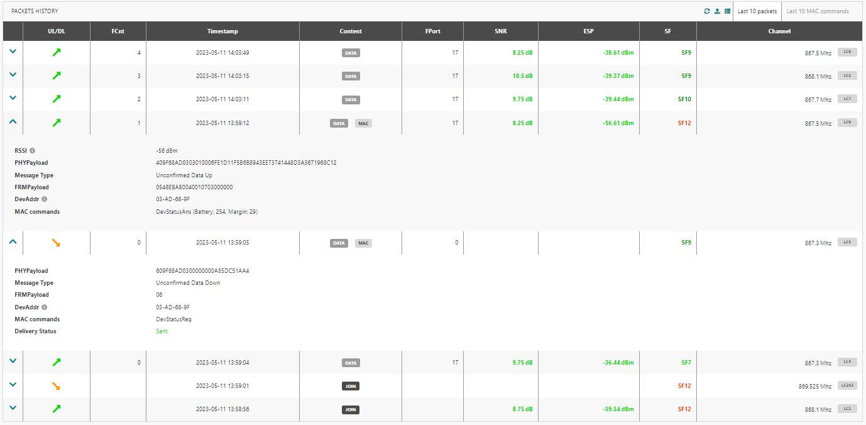This screenshot has width=866, height=425.
Task: Click the refresh packets icon
Action: click(x=707, y=11)
